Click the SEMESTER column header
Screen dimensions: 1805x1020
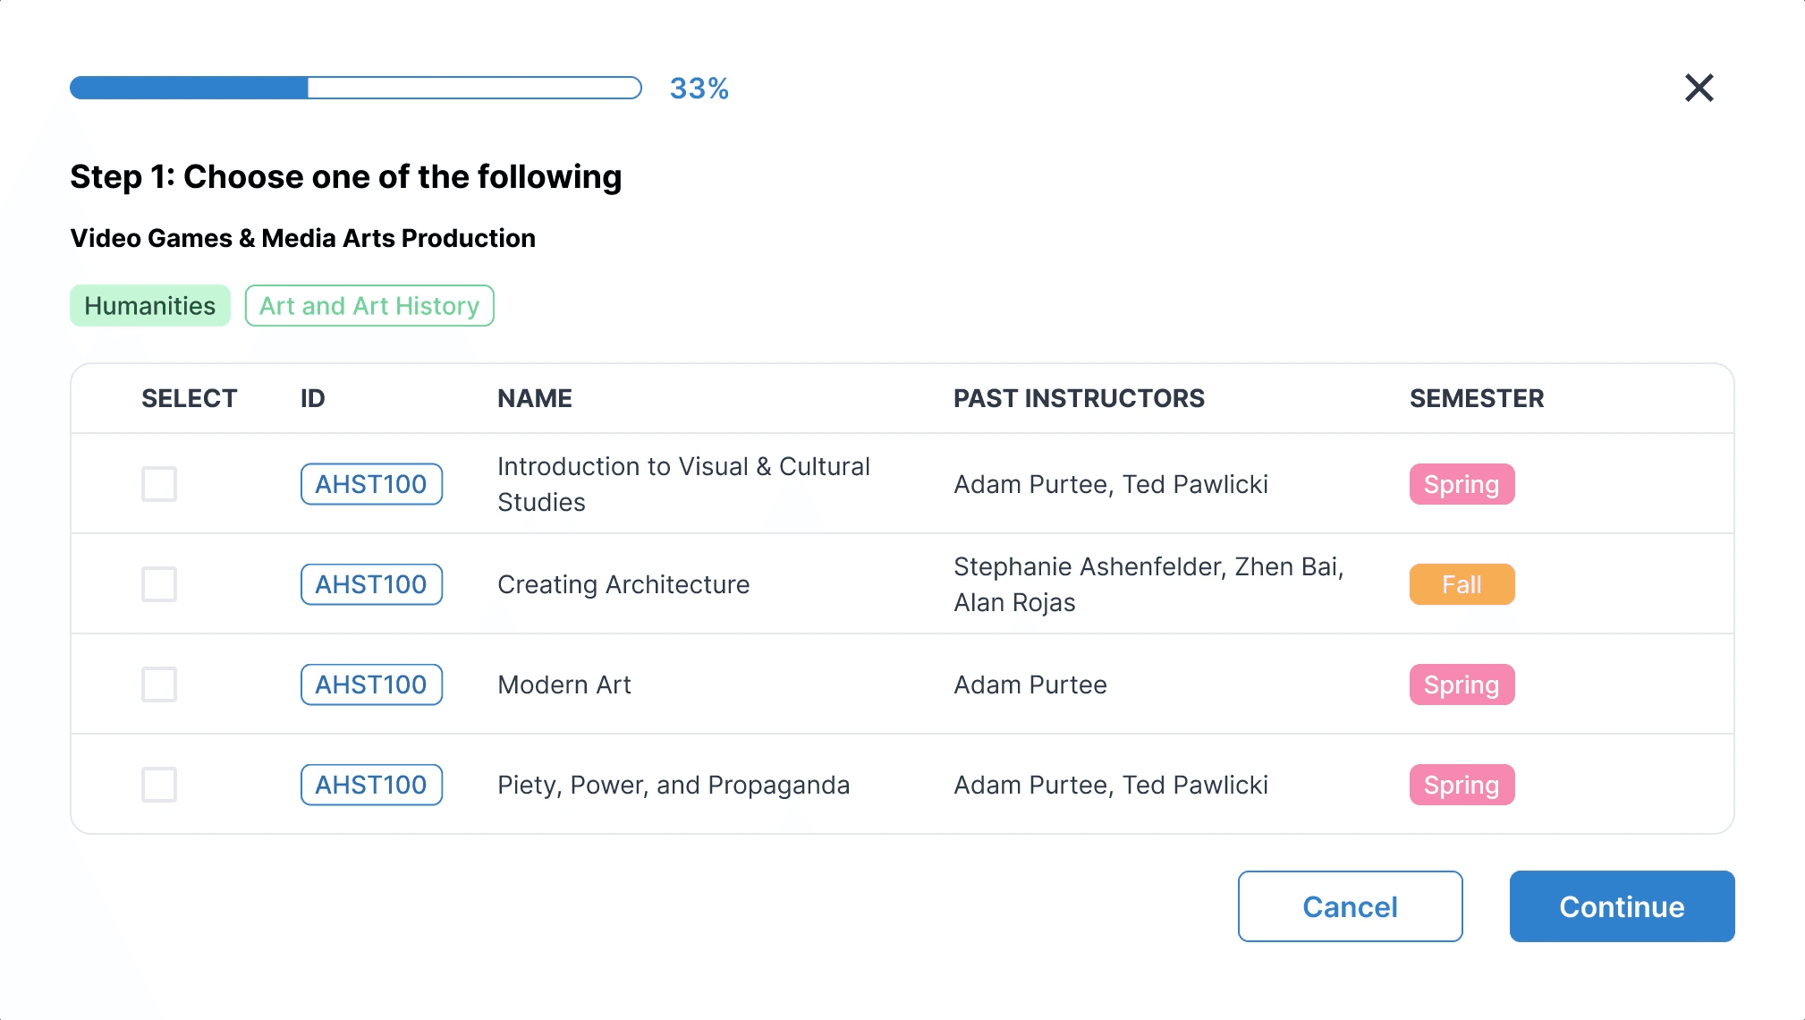[x=1477, y=398]
